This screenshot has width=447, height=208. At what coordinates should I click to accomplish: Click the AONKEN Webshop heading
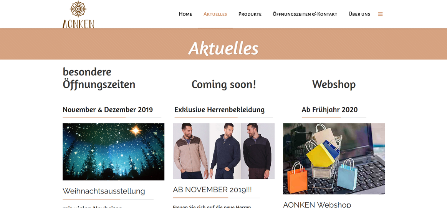[x=317, y=205]
